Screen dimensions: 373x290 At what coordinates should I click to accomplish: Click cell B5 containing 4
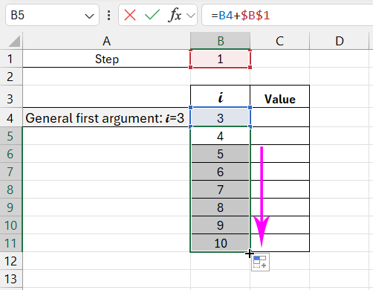220,136
